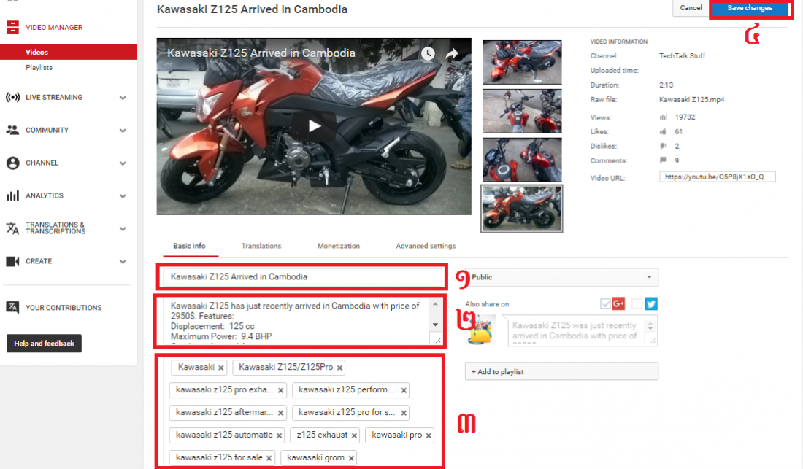Image resolution: width=803 pixels, height=469 pixels.
Task: Toggle the Twitter share checkbox
Action: 637,304
